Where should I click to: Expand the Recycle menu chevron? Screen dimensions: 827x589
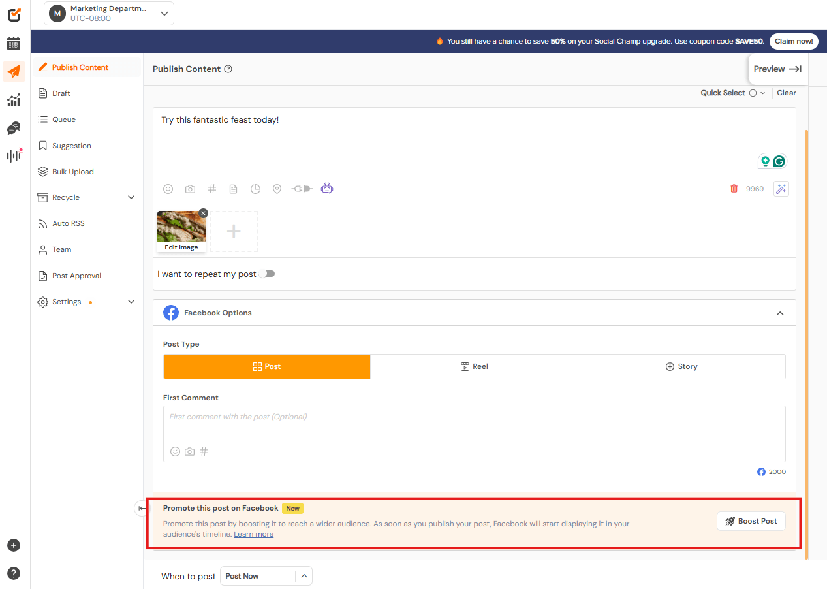(x=131, y=197)
